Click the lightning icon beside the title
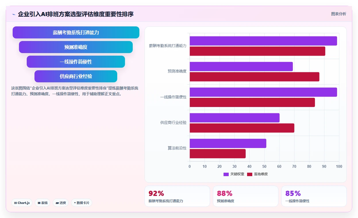The width and height of the screenshot is (358, 218). [x=14, y=14]
